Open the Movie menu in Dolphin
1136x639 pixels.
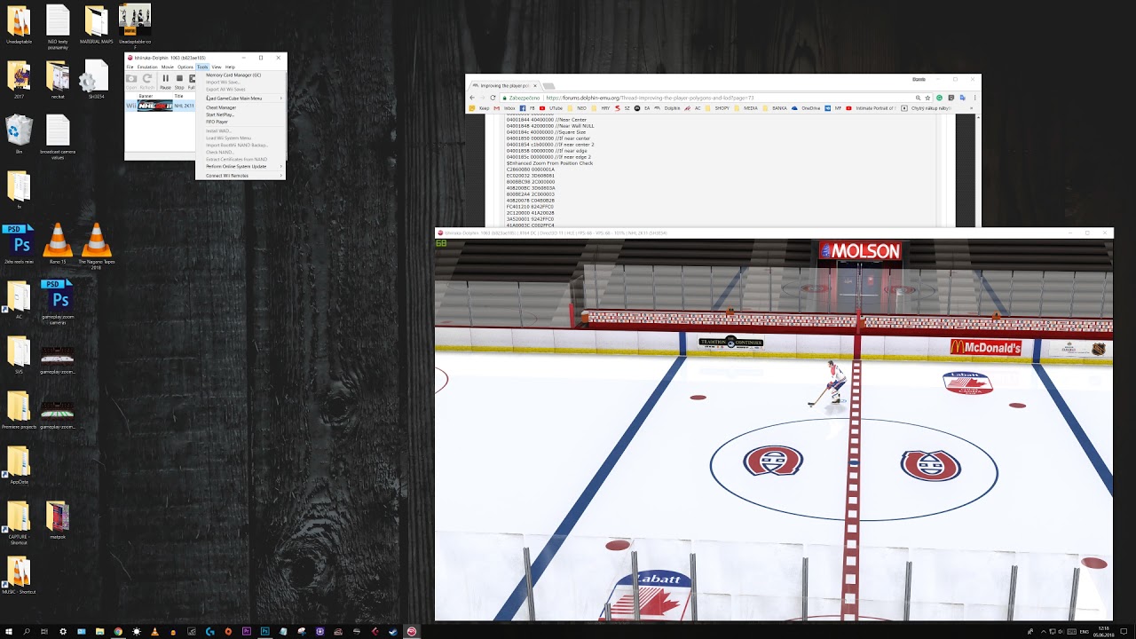(168, 67)
